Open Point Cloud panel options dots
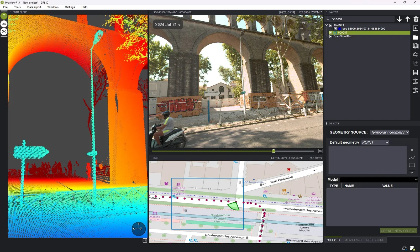 point(10,12)
